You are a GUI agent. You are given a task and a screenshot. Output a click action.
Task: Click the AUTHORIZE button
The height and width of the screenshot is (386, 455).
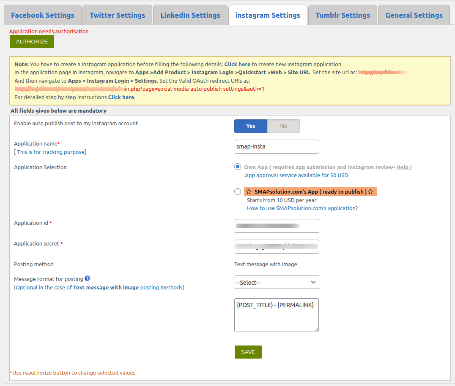[x=32, y=41]
